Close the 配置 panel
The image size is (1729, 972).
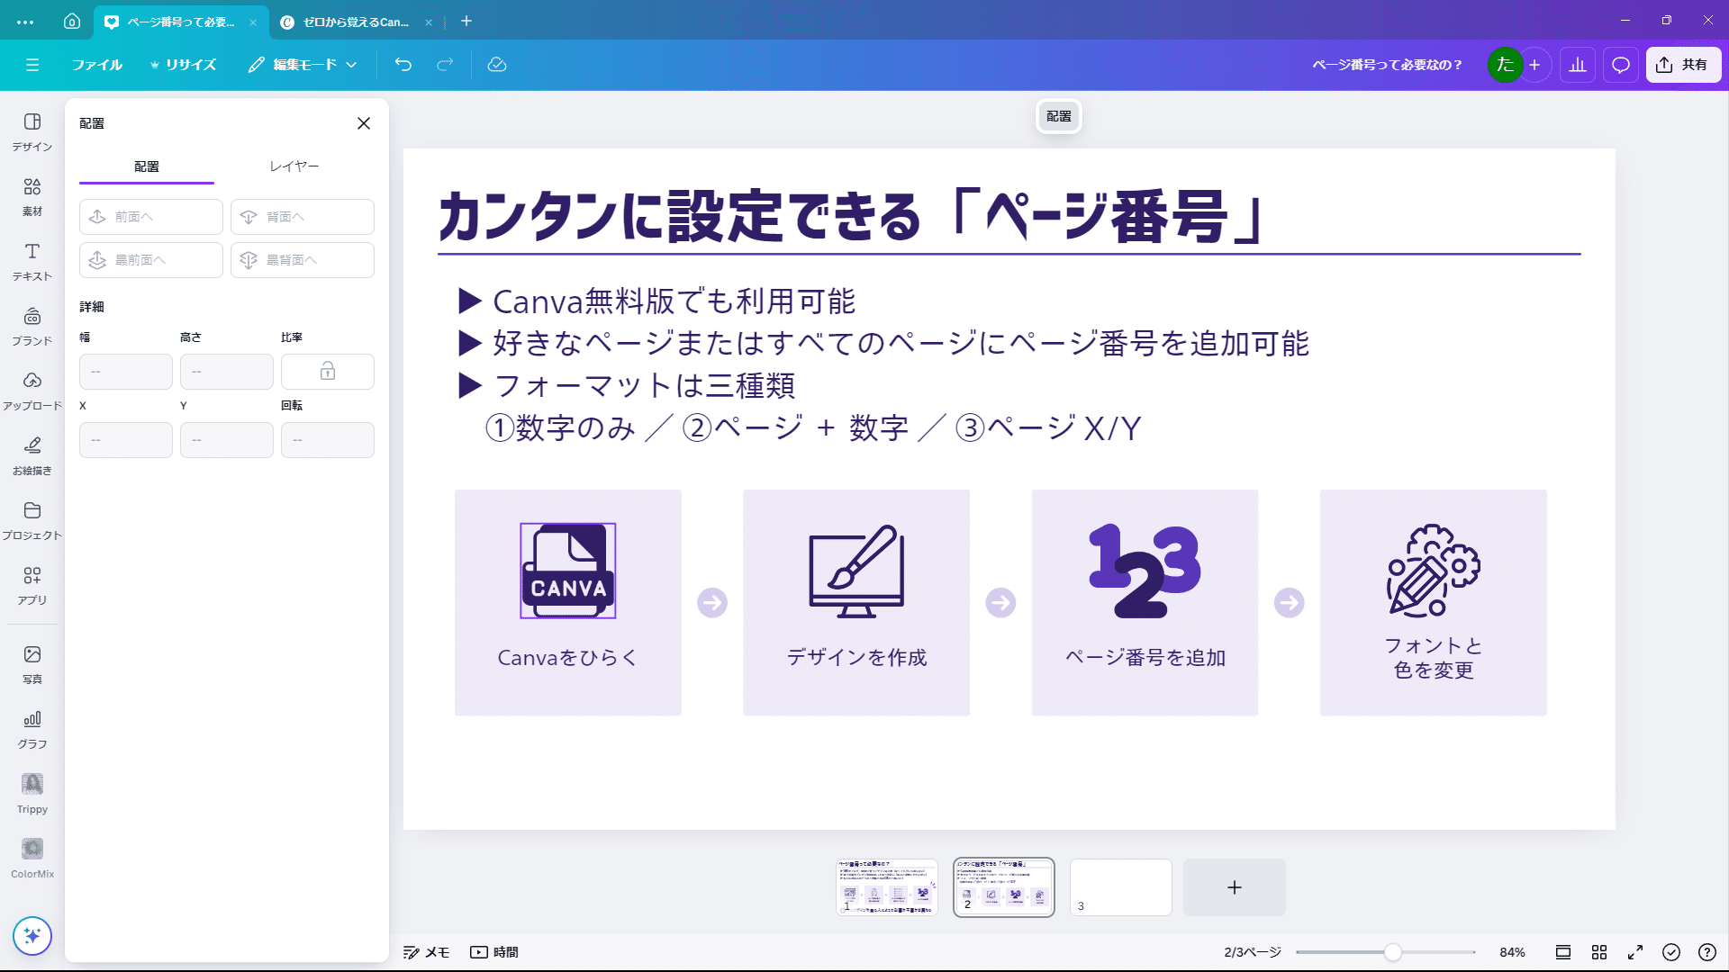[364, 123]
